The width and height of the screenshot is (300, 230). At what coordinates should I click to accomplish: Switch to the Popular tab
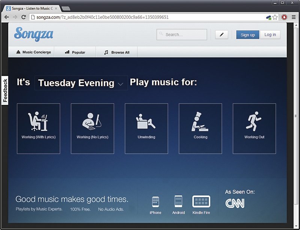75,52
